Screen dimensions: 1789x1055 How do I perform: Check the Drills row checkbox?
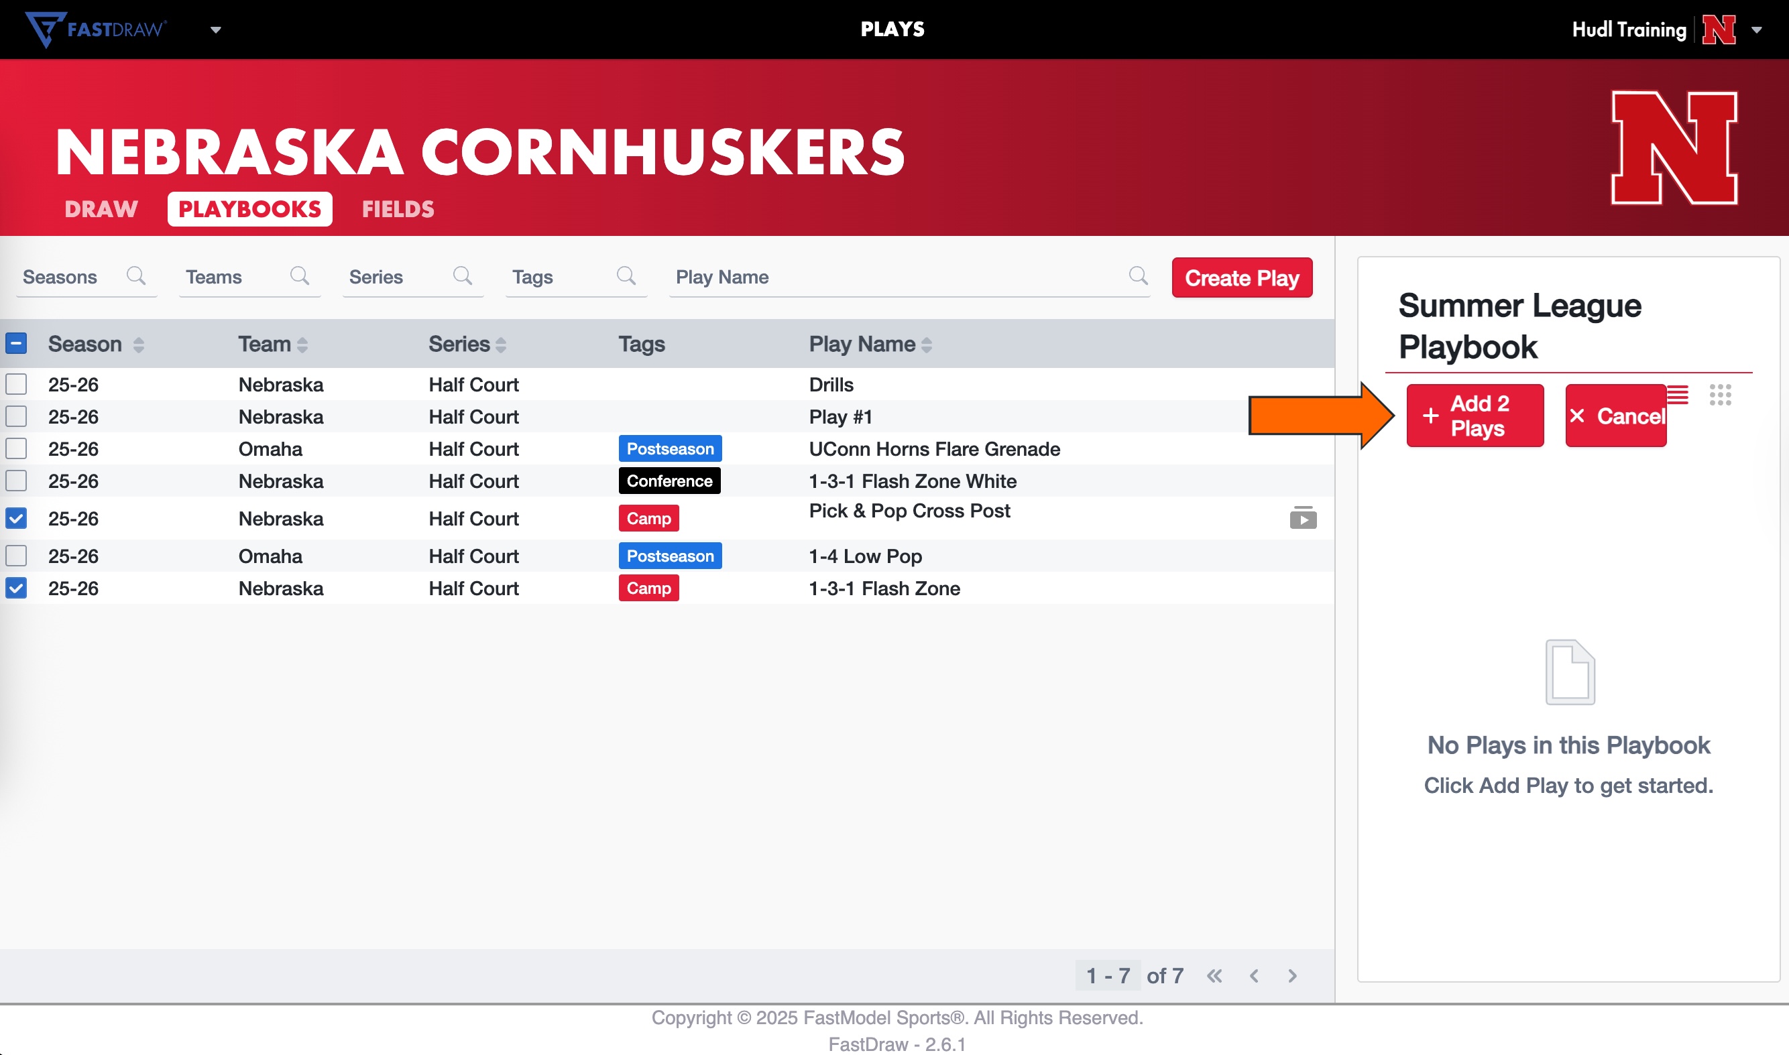pyautogui.click(x=16, y=384)
